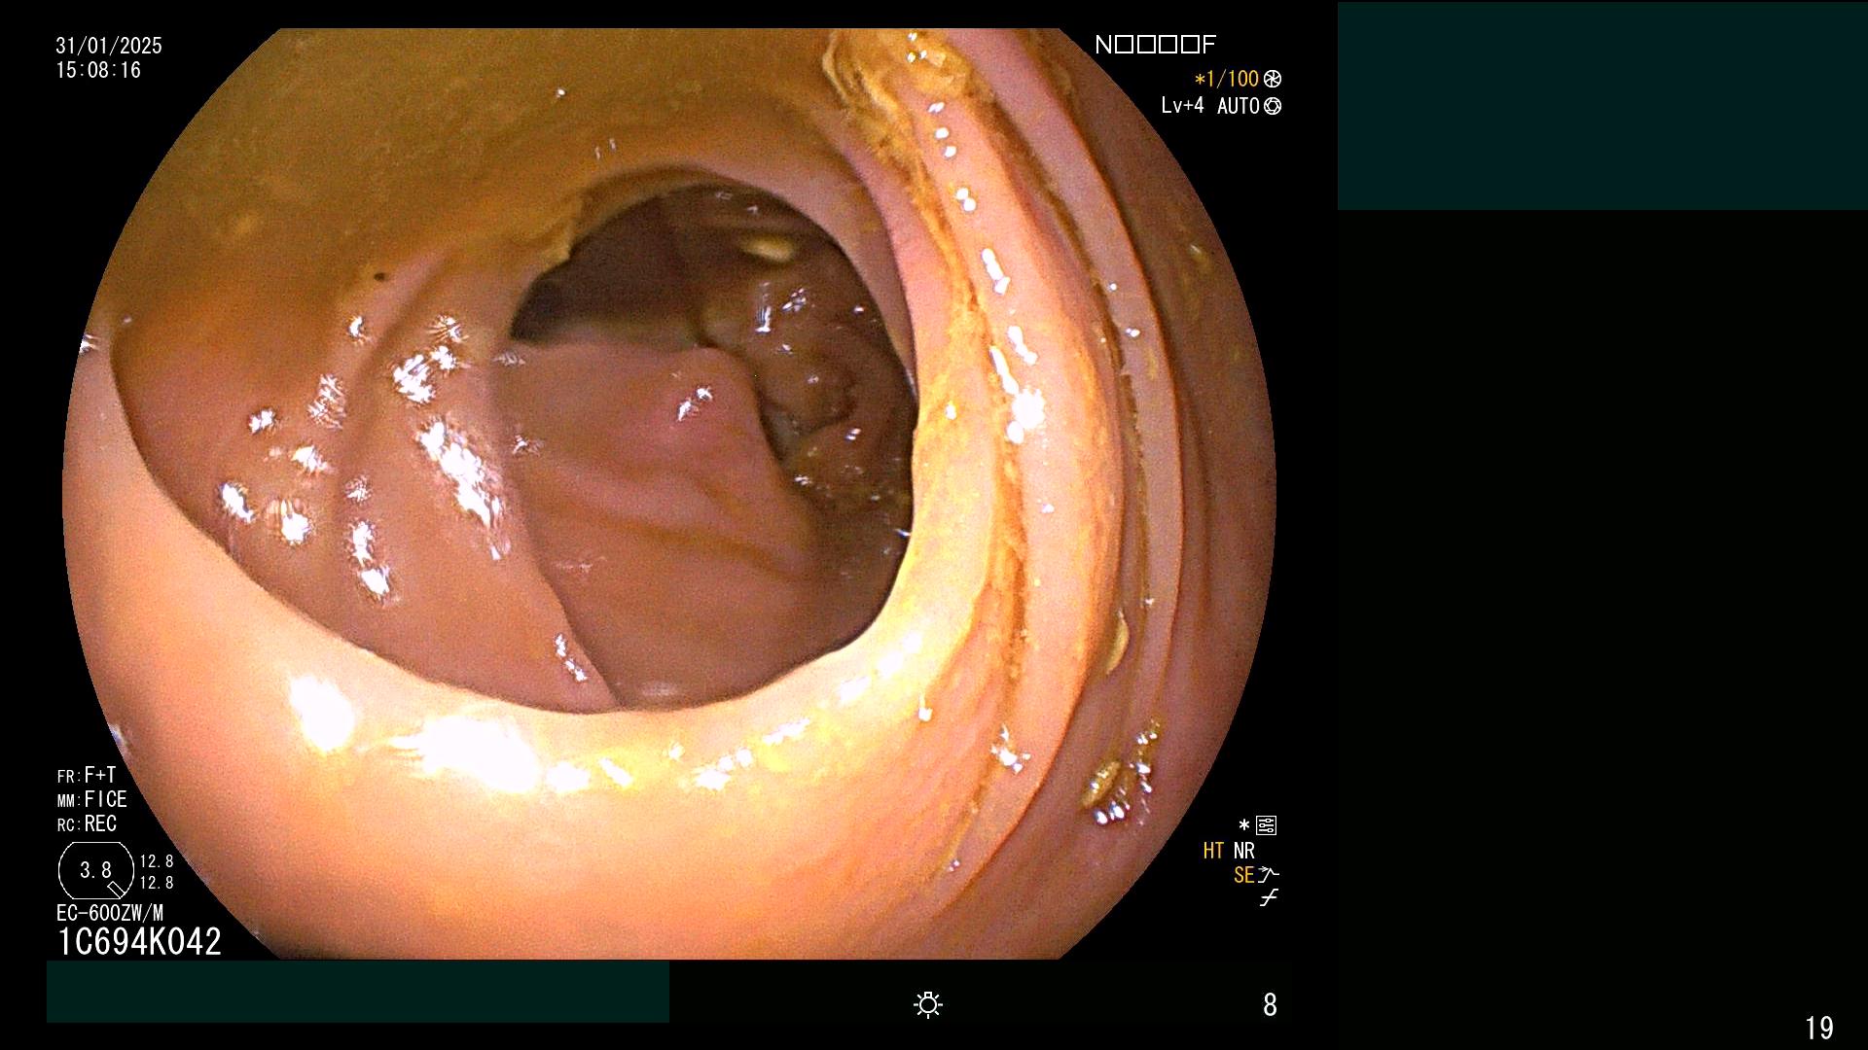1868x1050 pixels.
Task: Click the HT indicator label
Action: pyautogui.click(x=1213, y=851)
